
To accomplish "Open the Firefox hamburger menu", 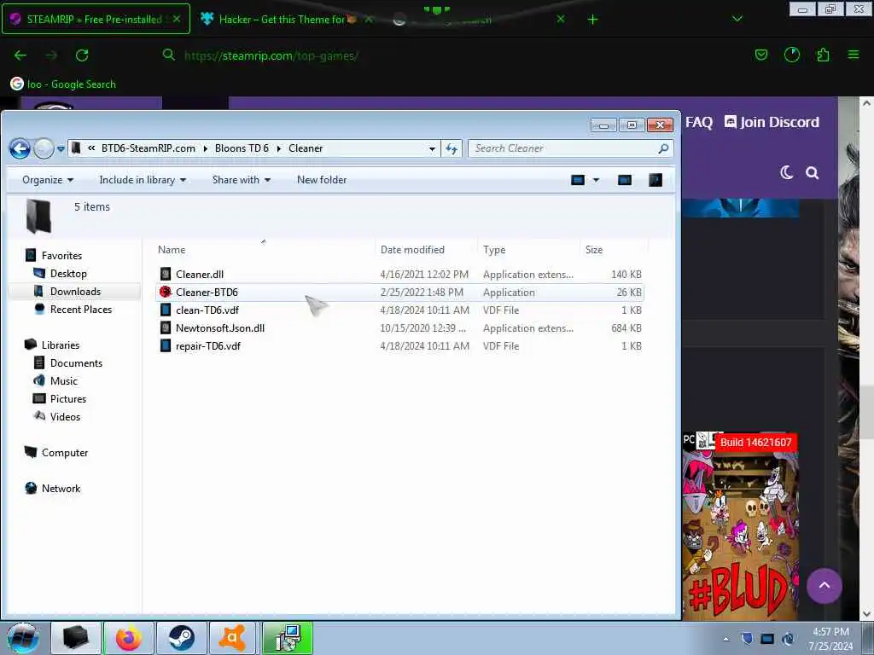I will [x=854, y=55].
